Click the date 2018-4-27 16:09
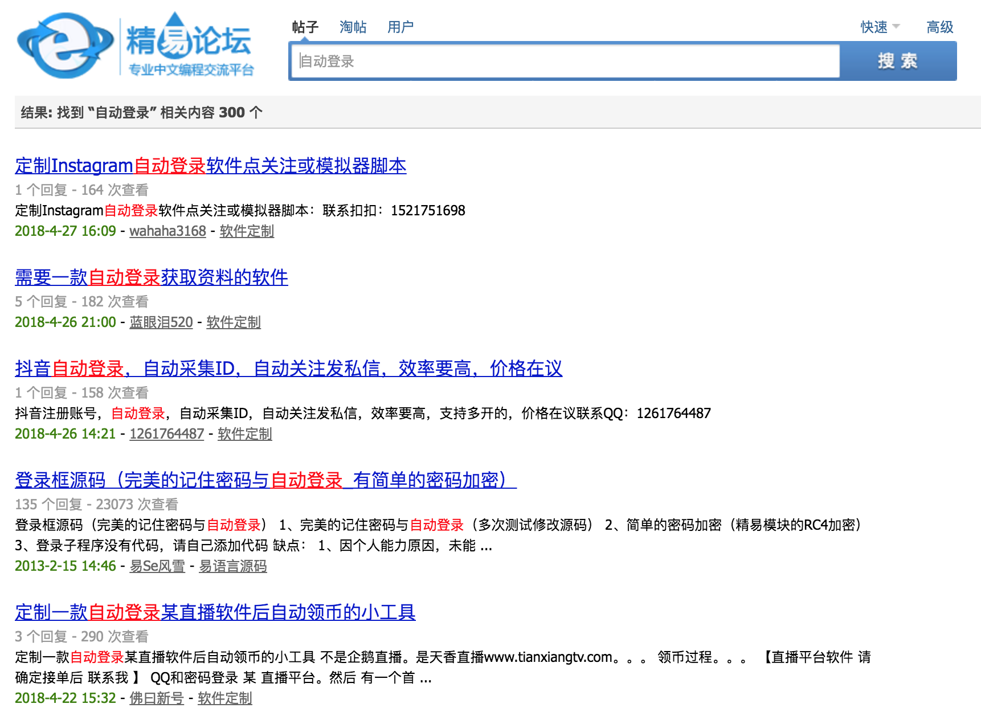Image resolution: width=981 pixels, height=720 pixels. pyautogui.click(x=66, y=231)
